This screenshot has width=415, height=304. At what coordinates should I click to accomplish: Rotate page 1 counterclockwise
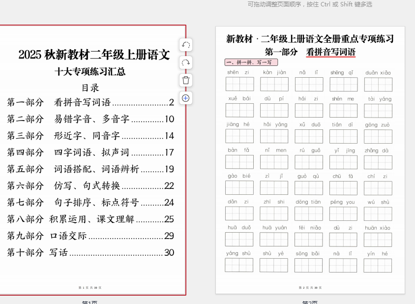pyautogui.click(x=186, y=45)
